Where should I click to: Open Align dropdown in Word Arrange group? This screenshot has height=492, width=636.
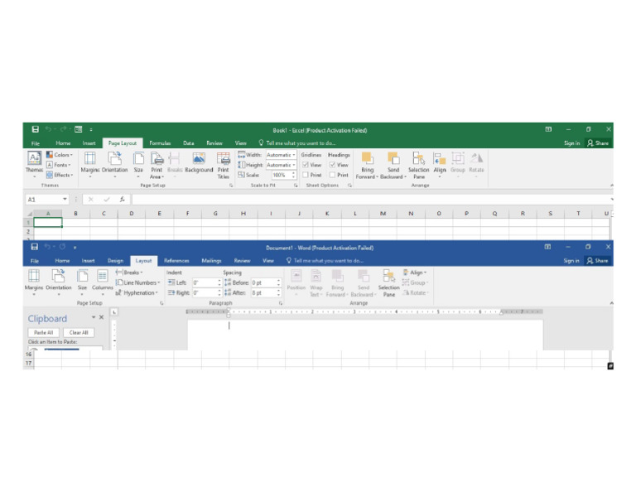(x=415, y=273)
